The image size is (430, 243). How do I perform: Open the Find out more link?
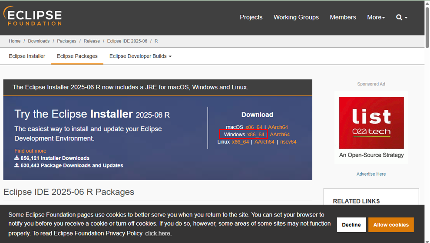point(30,151)
